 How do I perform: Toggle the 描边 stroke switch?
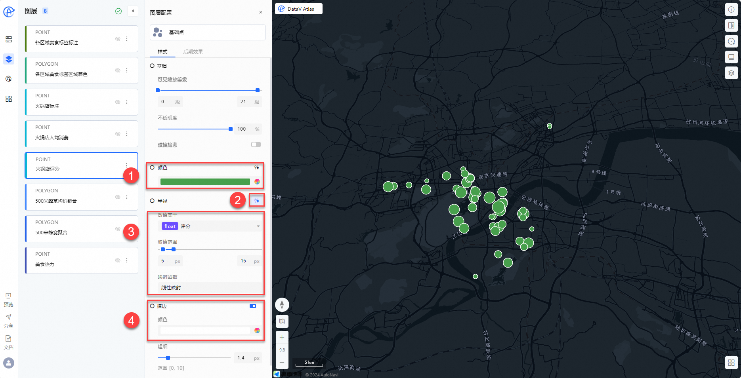[x=253, y=306]
